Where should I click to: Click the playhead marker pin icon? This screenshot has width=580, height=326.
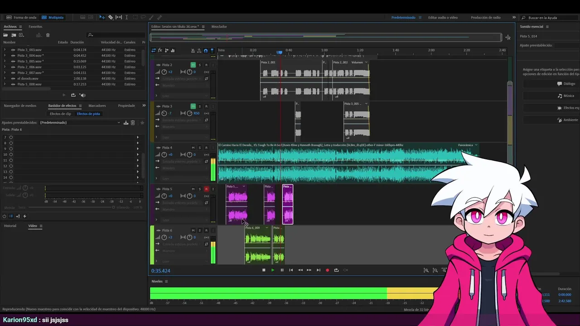pyautogui.click(x=212, y=51)
